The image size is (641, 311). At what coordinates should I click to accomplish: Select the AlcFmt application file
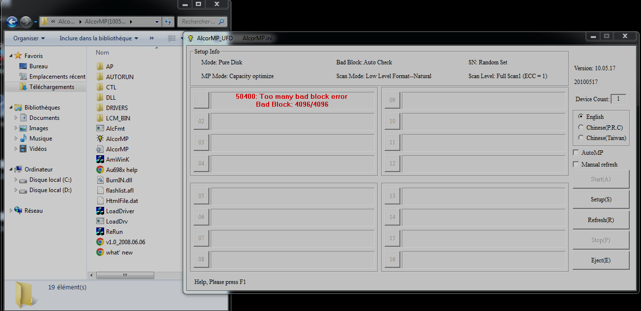tap(111, 128)
